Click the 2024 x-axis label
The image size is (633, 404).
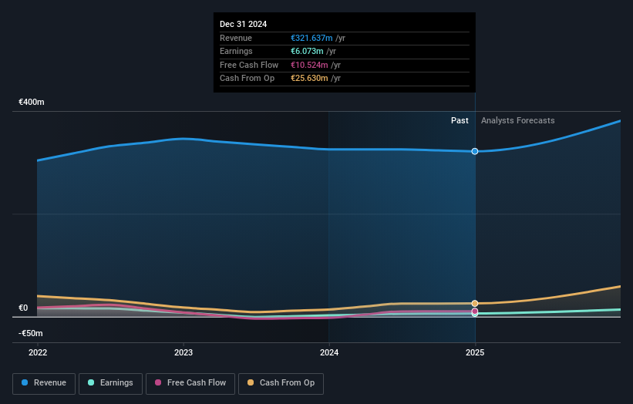click(329, 352)
